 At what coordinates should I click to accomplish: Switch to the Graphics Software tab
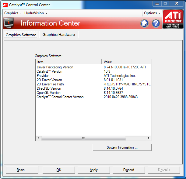coord(21,35)
